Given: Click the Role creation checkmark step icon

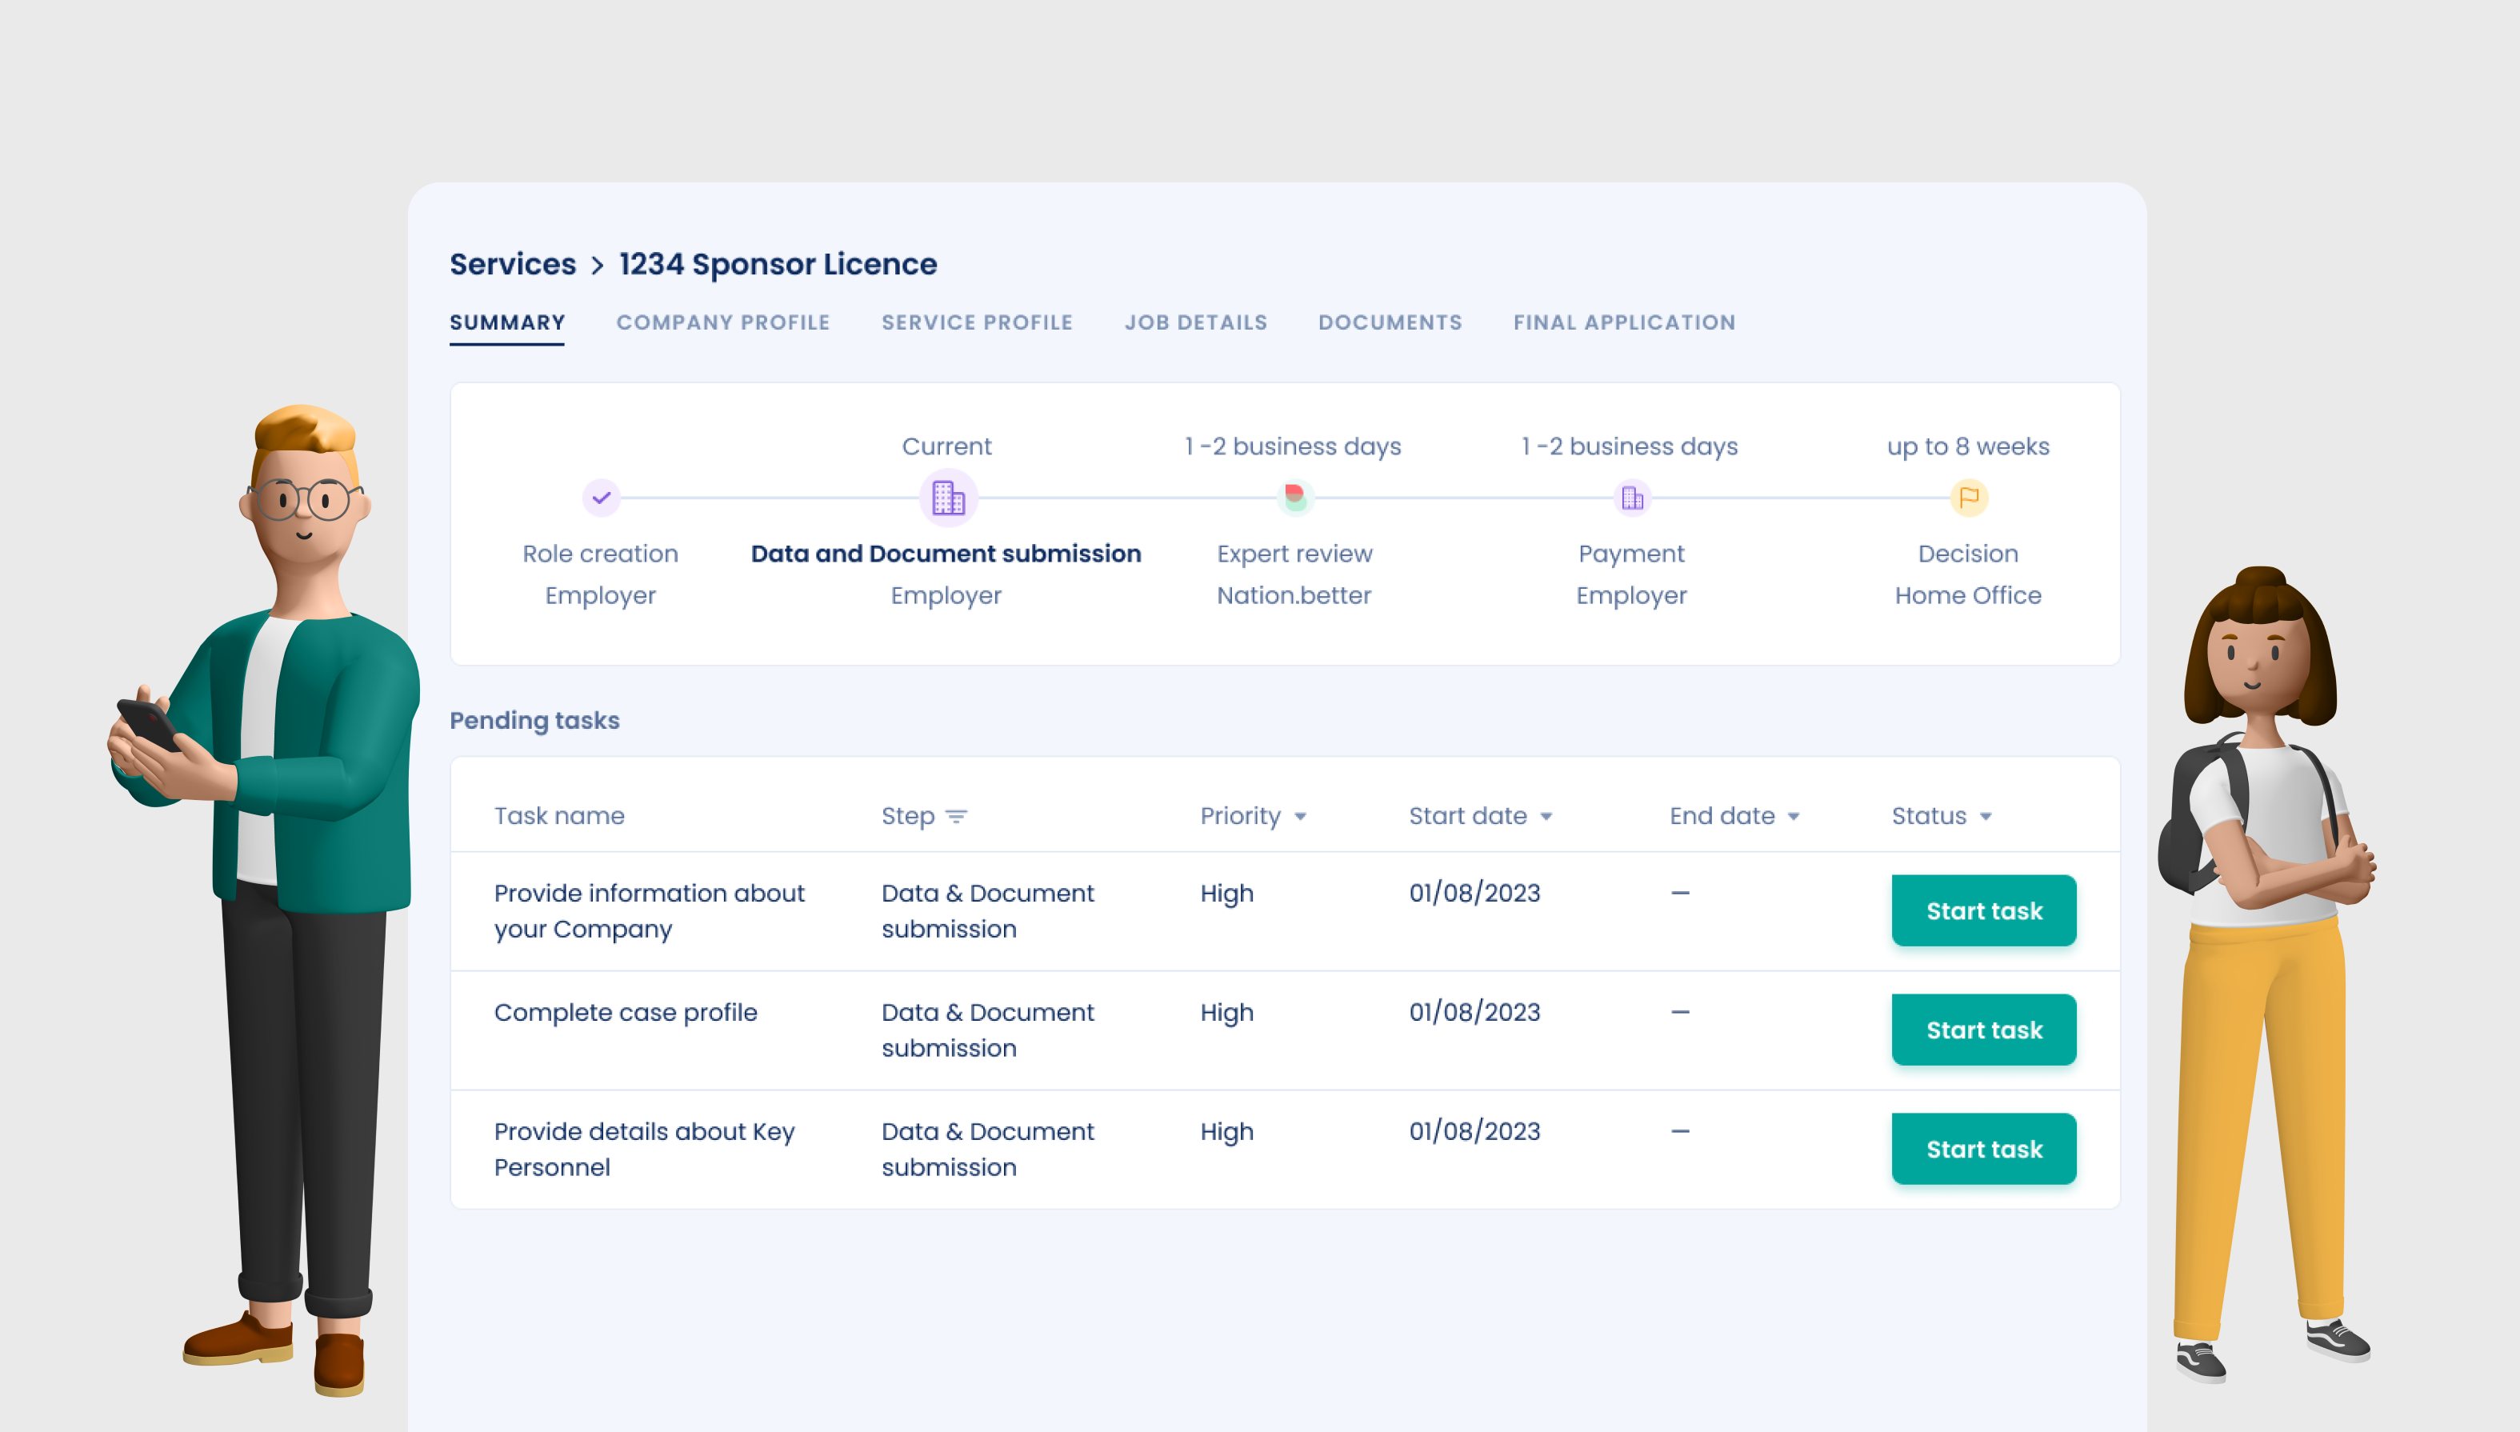Looking at the screenshot, I should (601, 498).
